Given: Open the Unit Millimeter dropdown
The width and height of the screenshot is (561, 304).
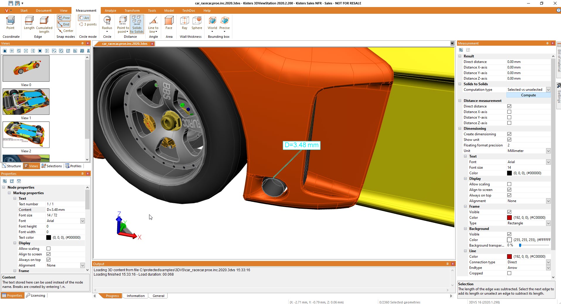Looking at the screenshot, I should 548,151.
